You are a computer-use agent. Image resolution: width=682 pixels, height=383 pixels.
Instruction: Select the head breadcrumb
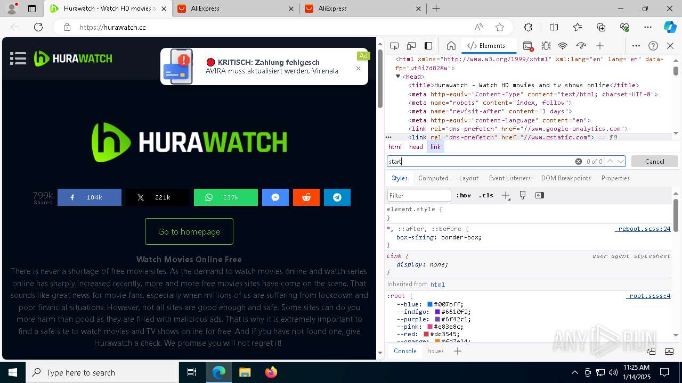click(x=416, y=147)
